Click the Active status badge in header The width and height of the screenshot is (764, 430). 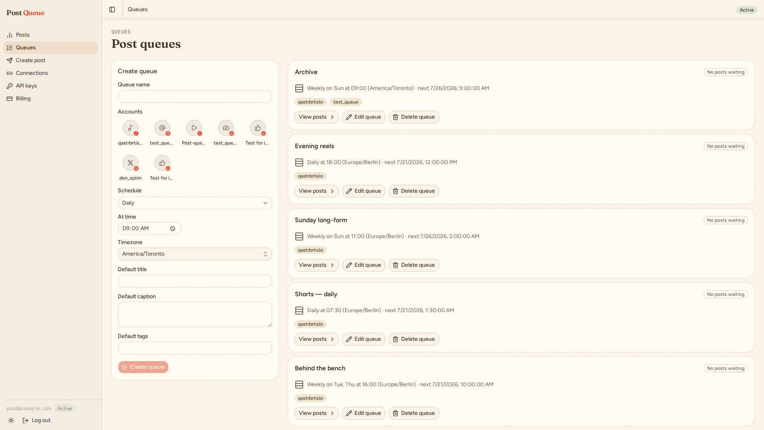(x=746, y=10)
